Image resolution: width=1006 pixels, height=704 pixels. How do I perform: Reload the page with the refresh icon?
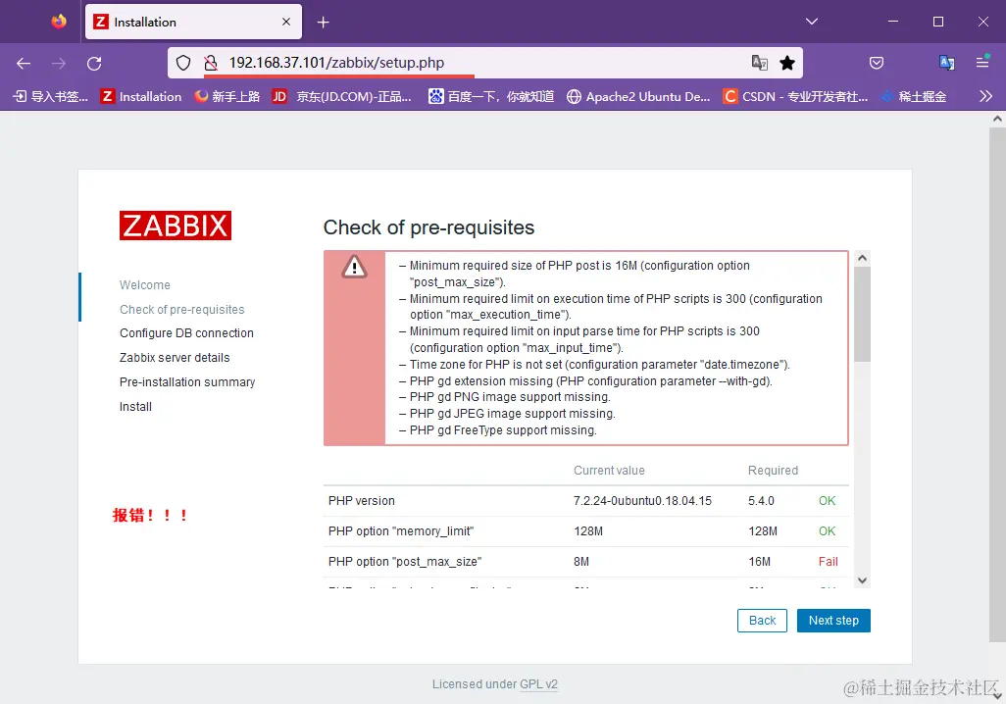point(94,63)
